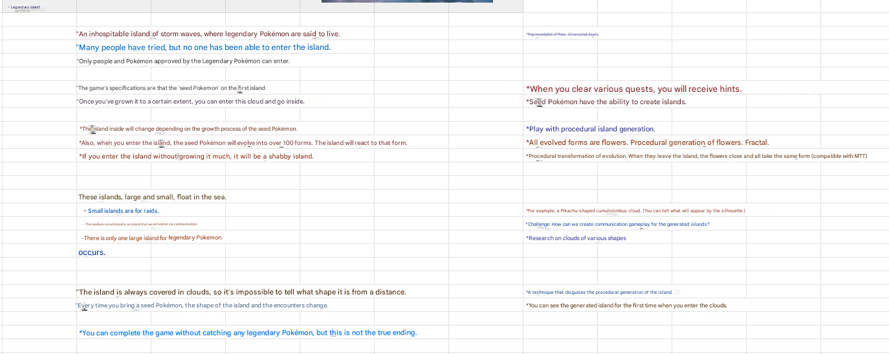Screen dimensions: 889x354
Task: Click 'Many people have tried' blue line
Action: (203, 47)
